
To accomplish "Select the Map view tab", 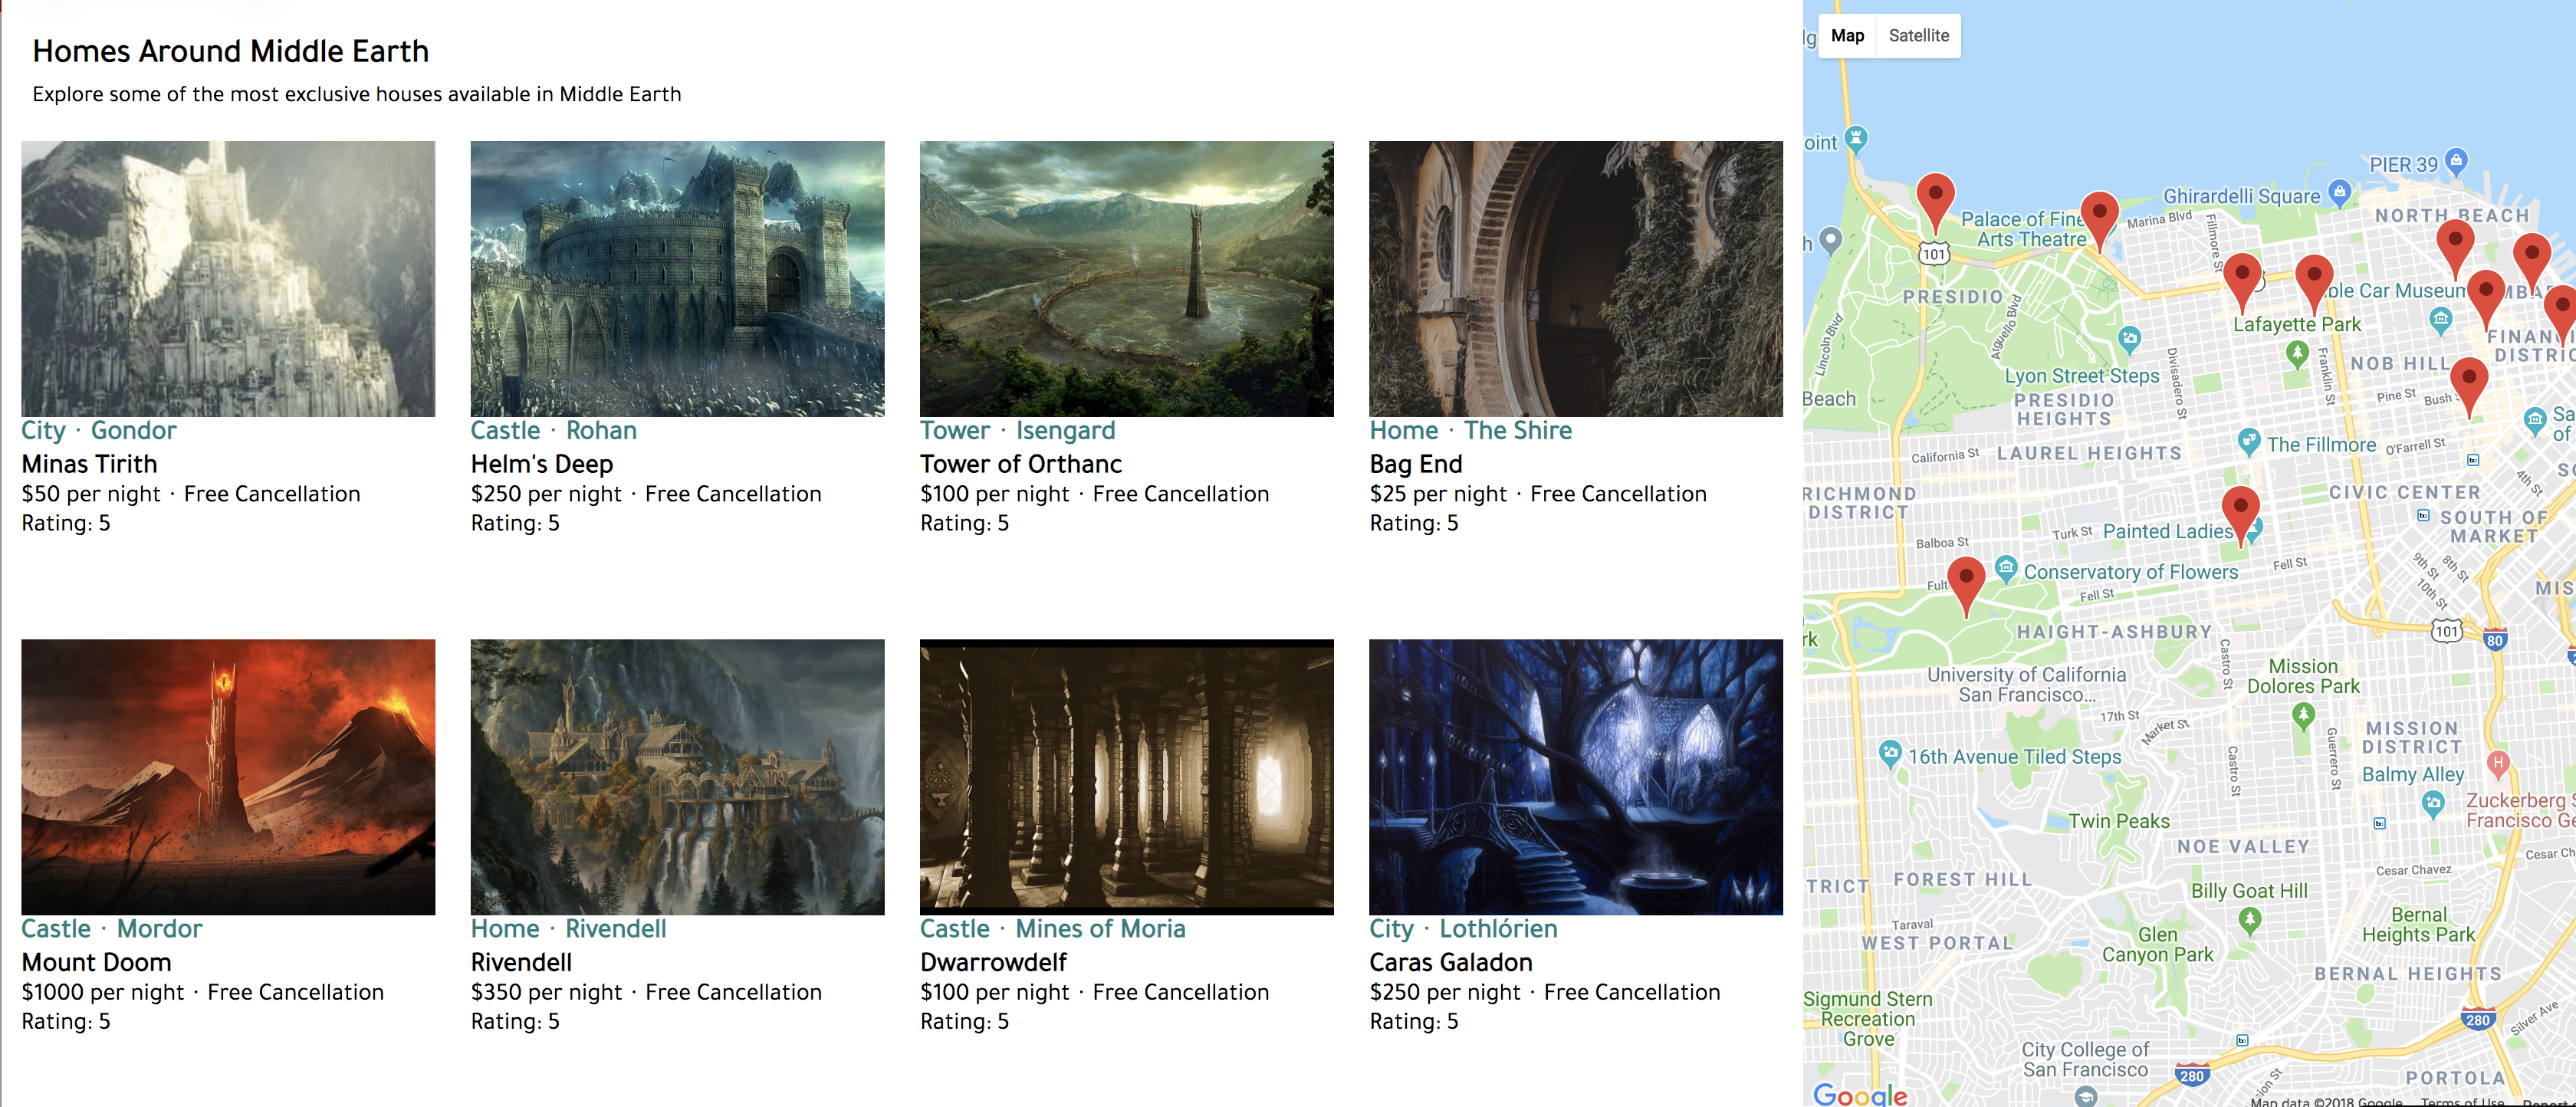I will 1847,36.
